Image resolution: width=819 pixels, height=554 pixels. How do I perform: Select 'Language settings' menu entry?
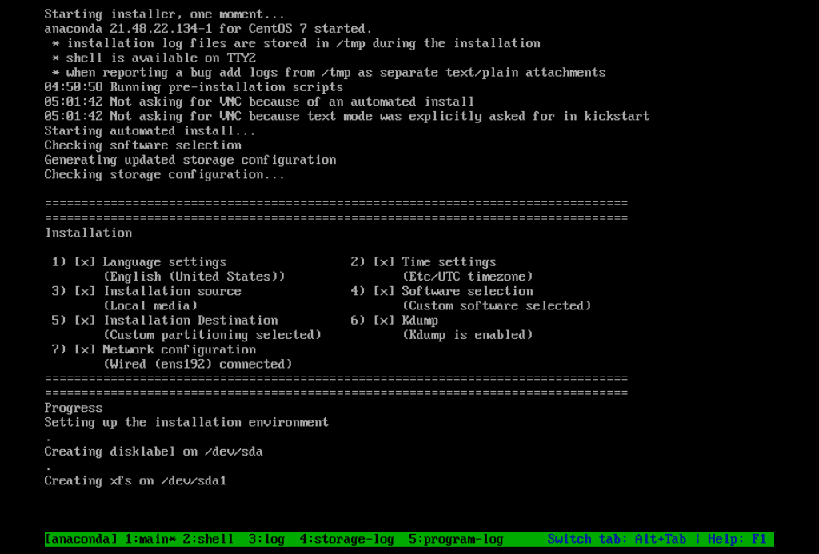(165, 262)
